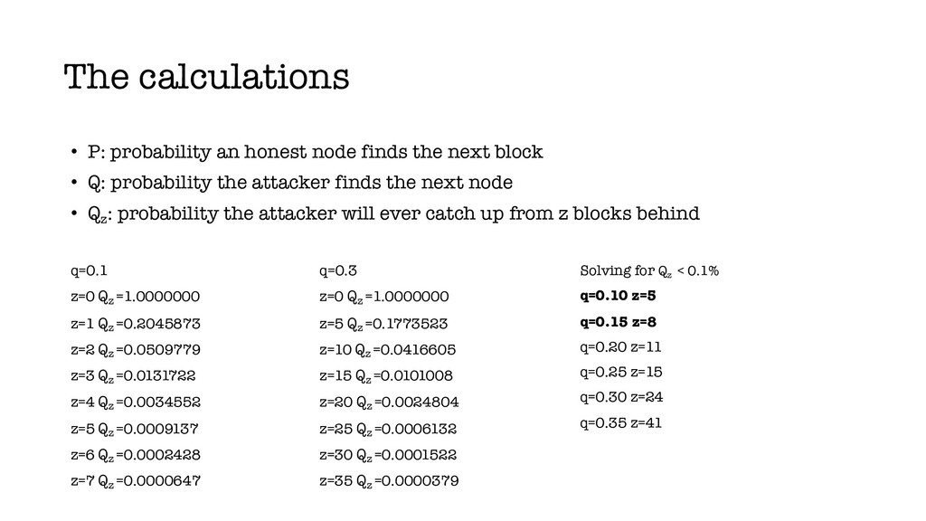This screenshot has height=521, width=926.
Task: Select the Solving for Qz < 0.1% heading
Action: (x=649, y=271)
